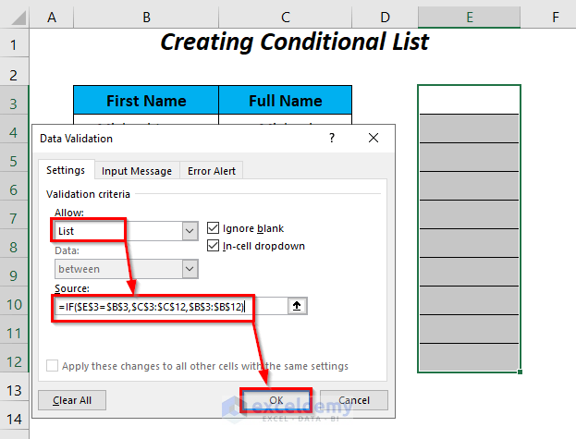This screenshot has height=439, width=576.
Task: Toggle the In-cell dropdown checkbox
Action: pyautogui.click(x=213, y=246)
